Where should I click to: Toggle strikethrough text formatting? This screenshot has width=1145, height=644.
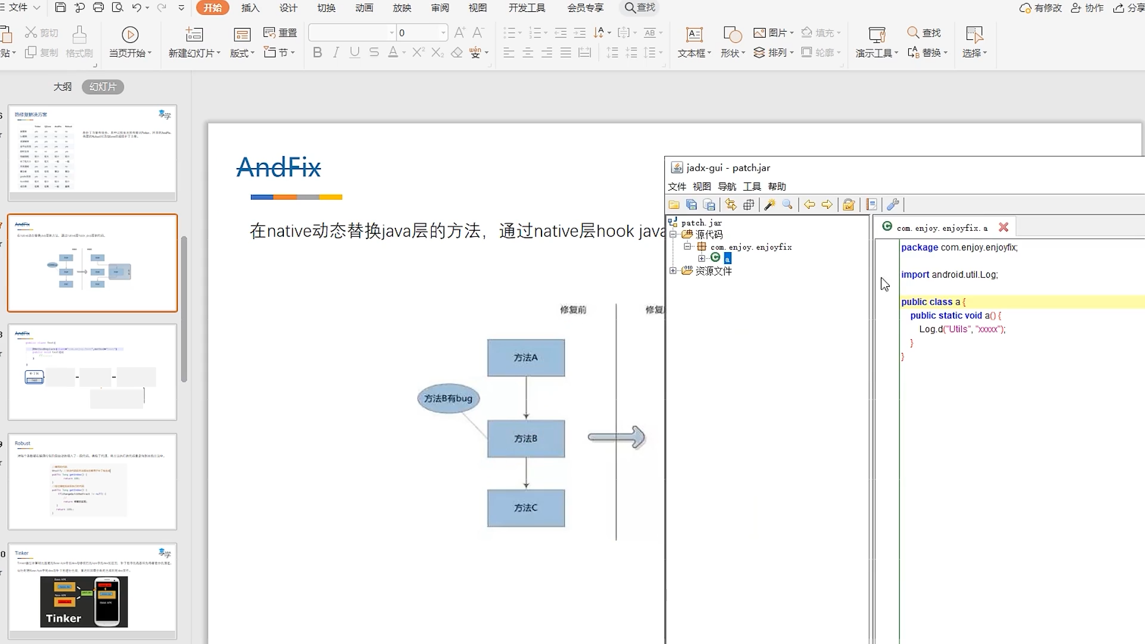pos(374,52)
